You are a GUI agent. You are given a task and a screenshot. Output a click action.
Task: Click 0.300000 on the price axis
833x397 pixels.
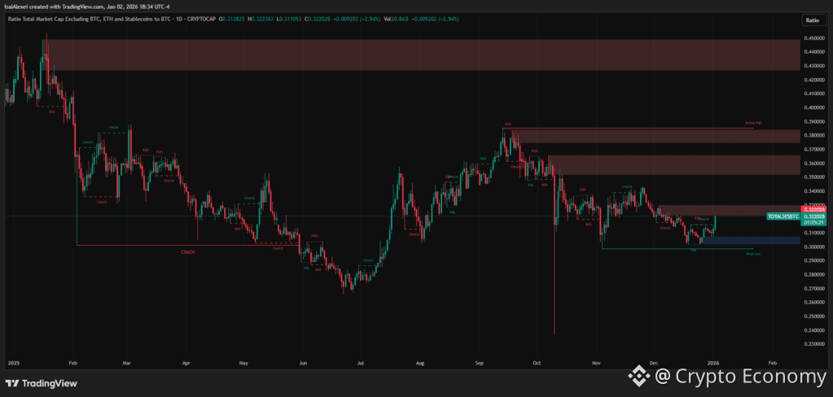coord(814,246)
